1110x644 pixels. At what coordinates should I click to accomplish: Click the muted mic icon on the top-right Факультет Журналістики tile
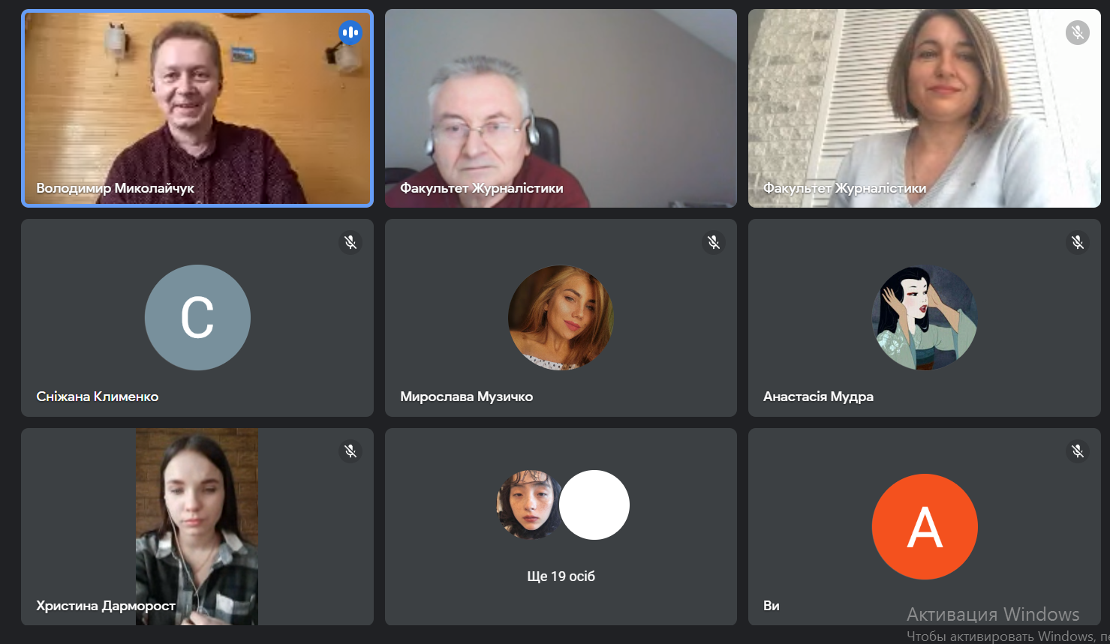click(1077, 33)
